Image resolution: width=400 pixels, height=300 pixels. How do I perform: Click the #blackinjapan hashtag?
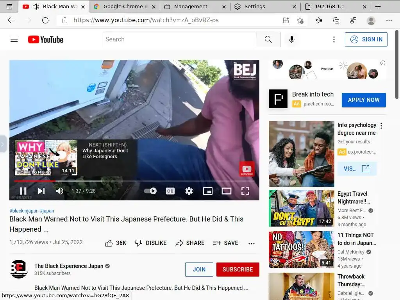click(24, 211)
